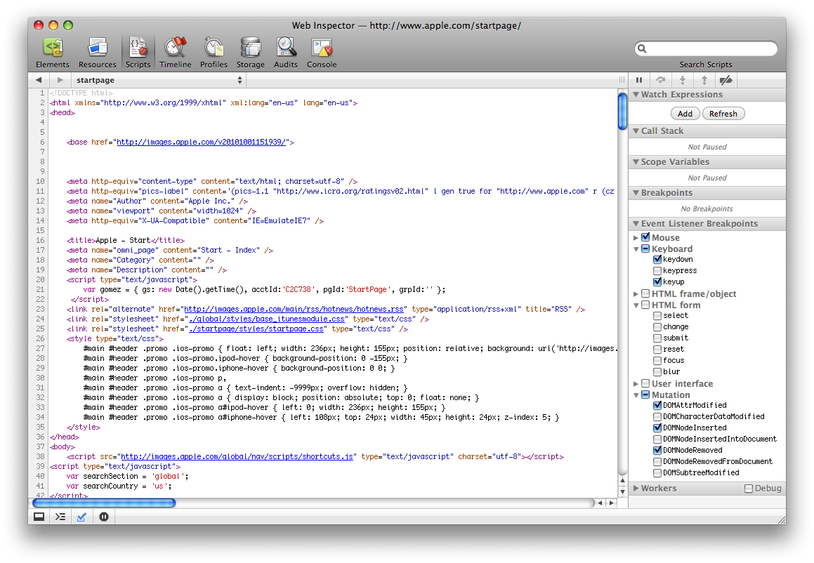Click Step over next function call
Screen dimensions: 814x563
coord(661,80)
